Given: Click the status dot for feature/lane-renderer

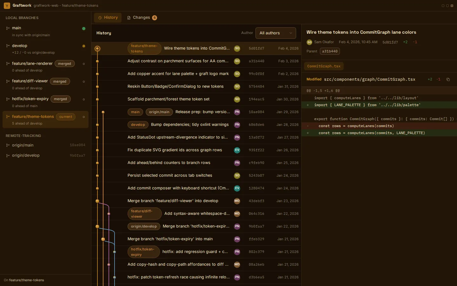Looking at the screenshot, I should [x=84, y=64].
